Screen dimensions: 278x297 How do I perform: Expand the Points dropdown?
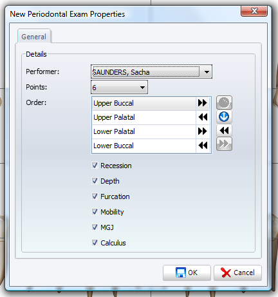point(142,88)
